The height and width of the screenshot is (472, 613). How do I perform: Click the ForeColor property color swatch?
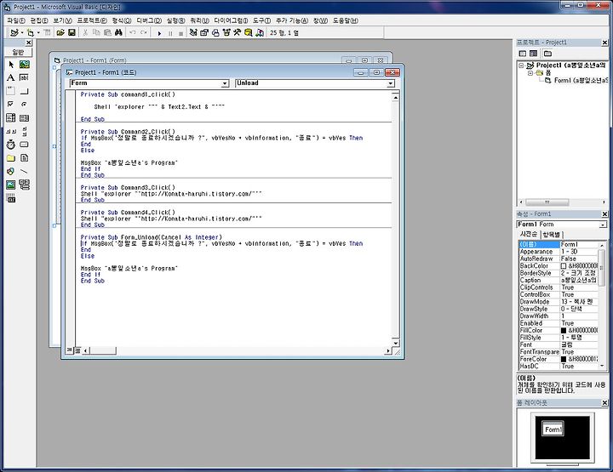click(564, 359)
